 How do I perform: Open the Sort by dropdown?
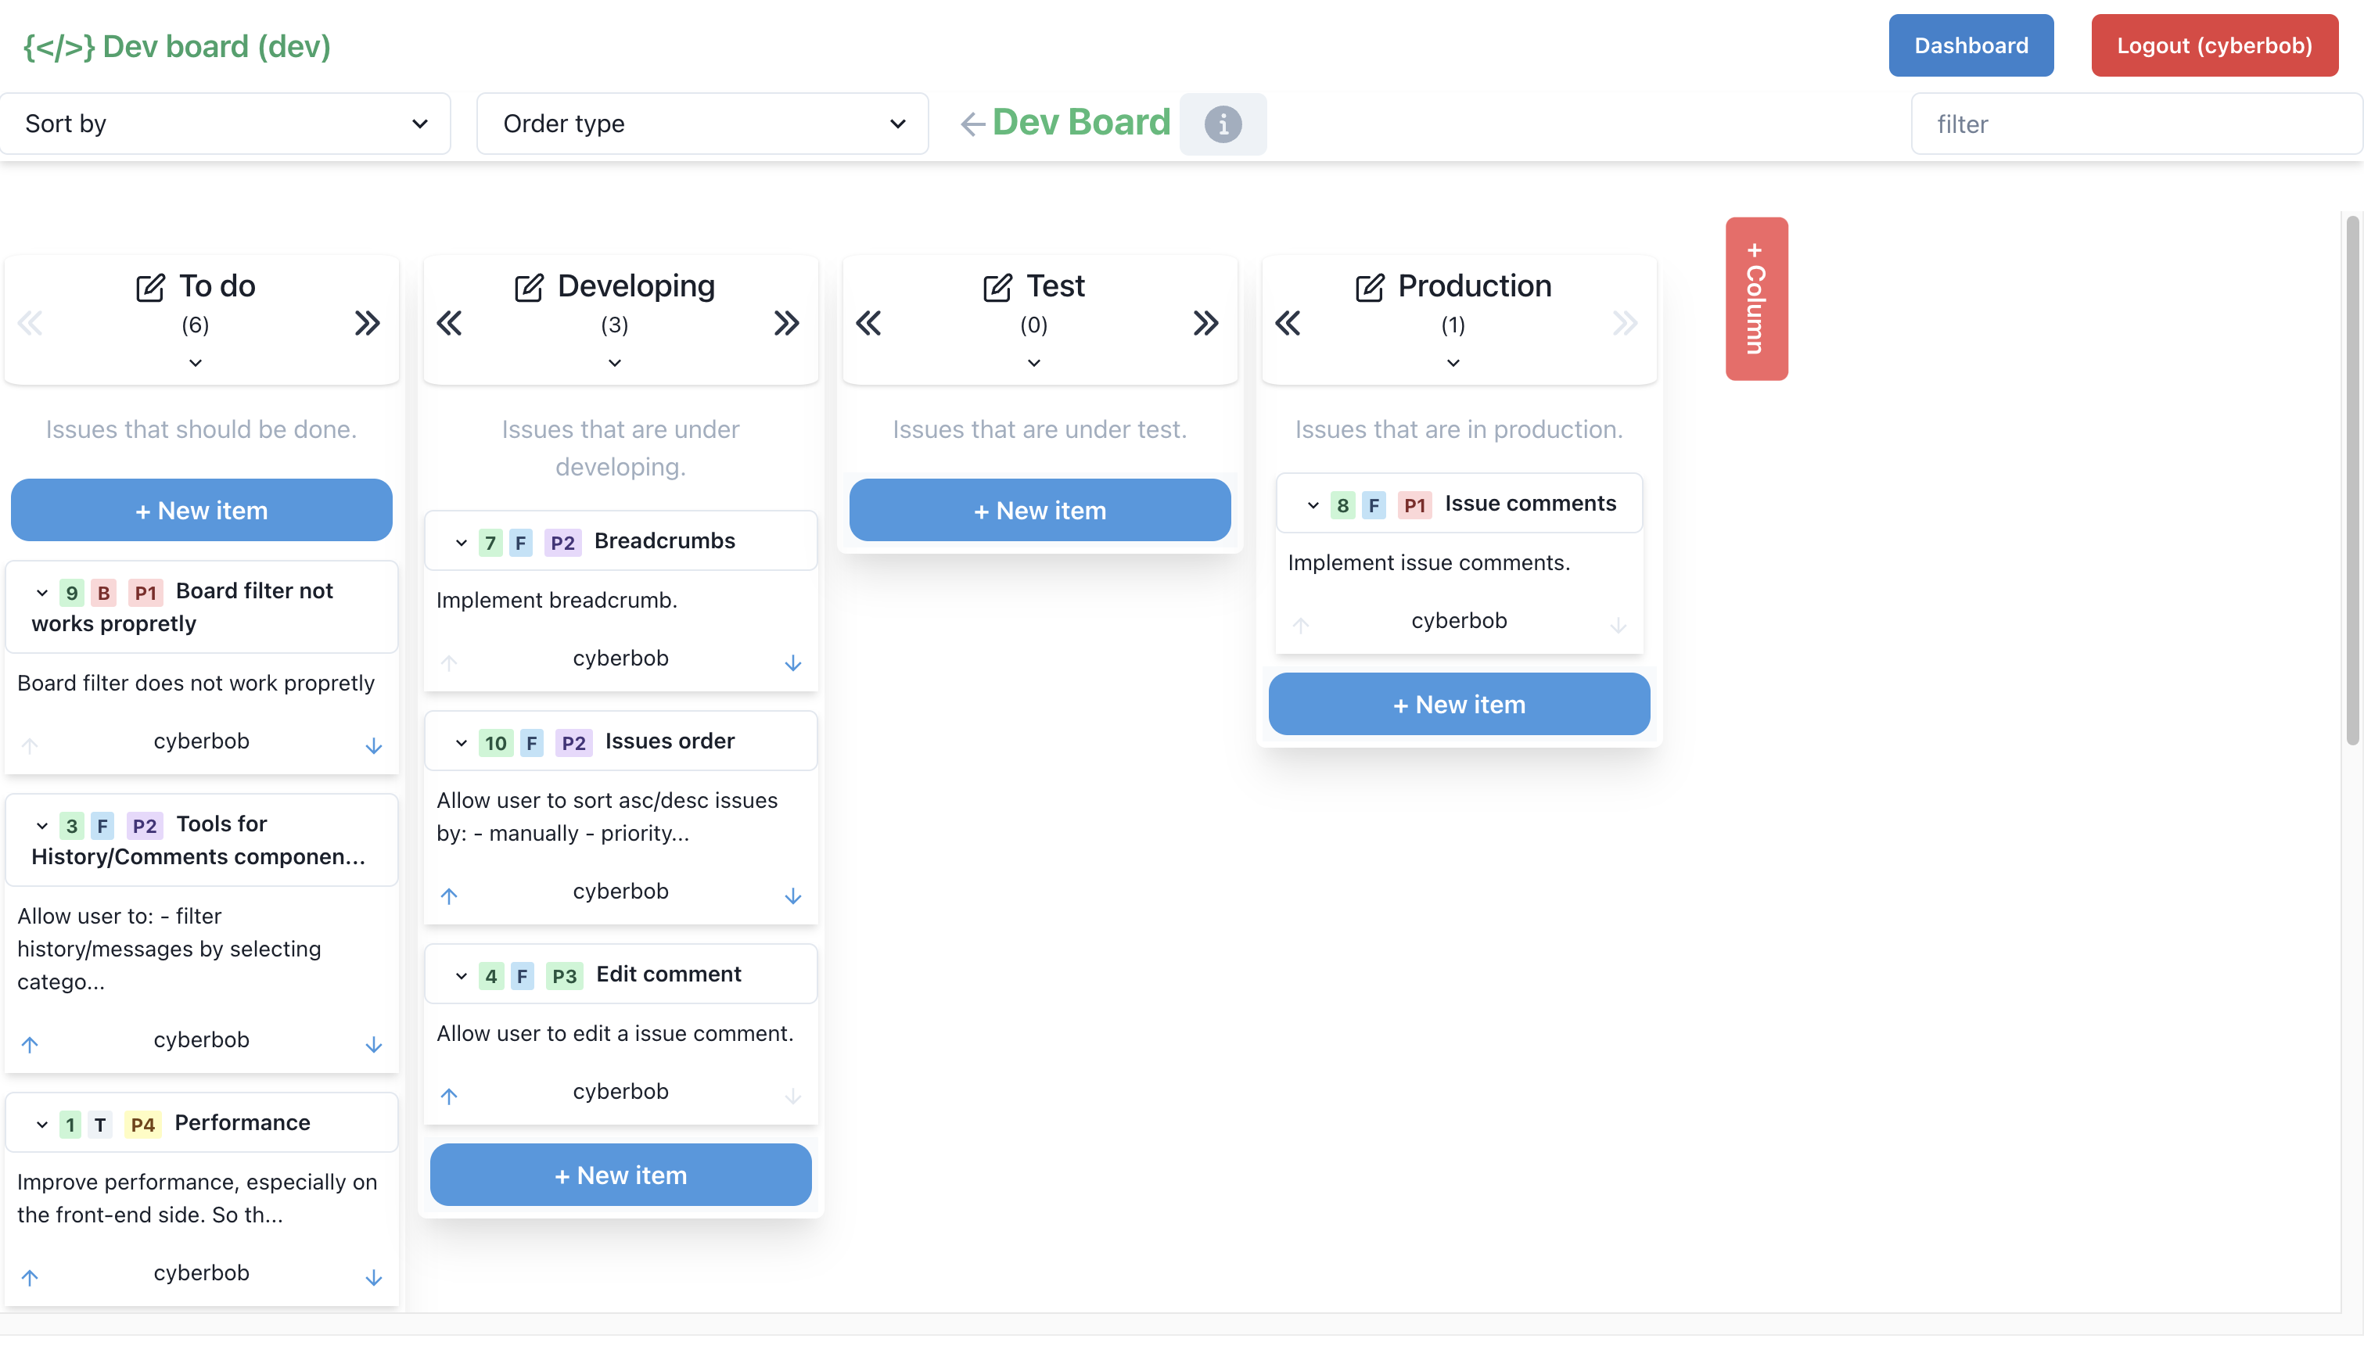(226, 124)
